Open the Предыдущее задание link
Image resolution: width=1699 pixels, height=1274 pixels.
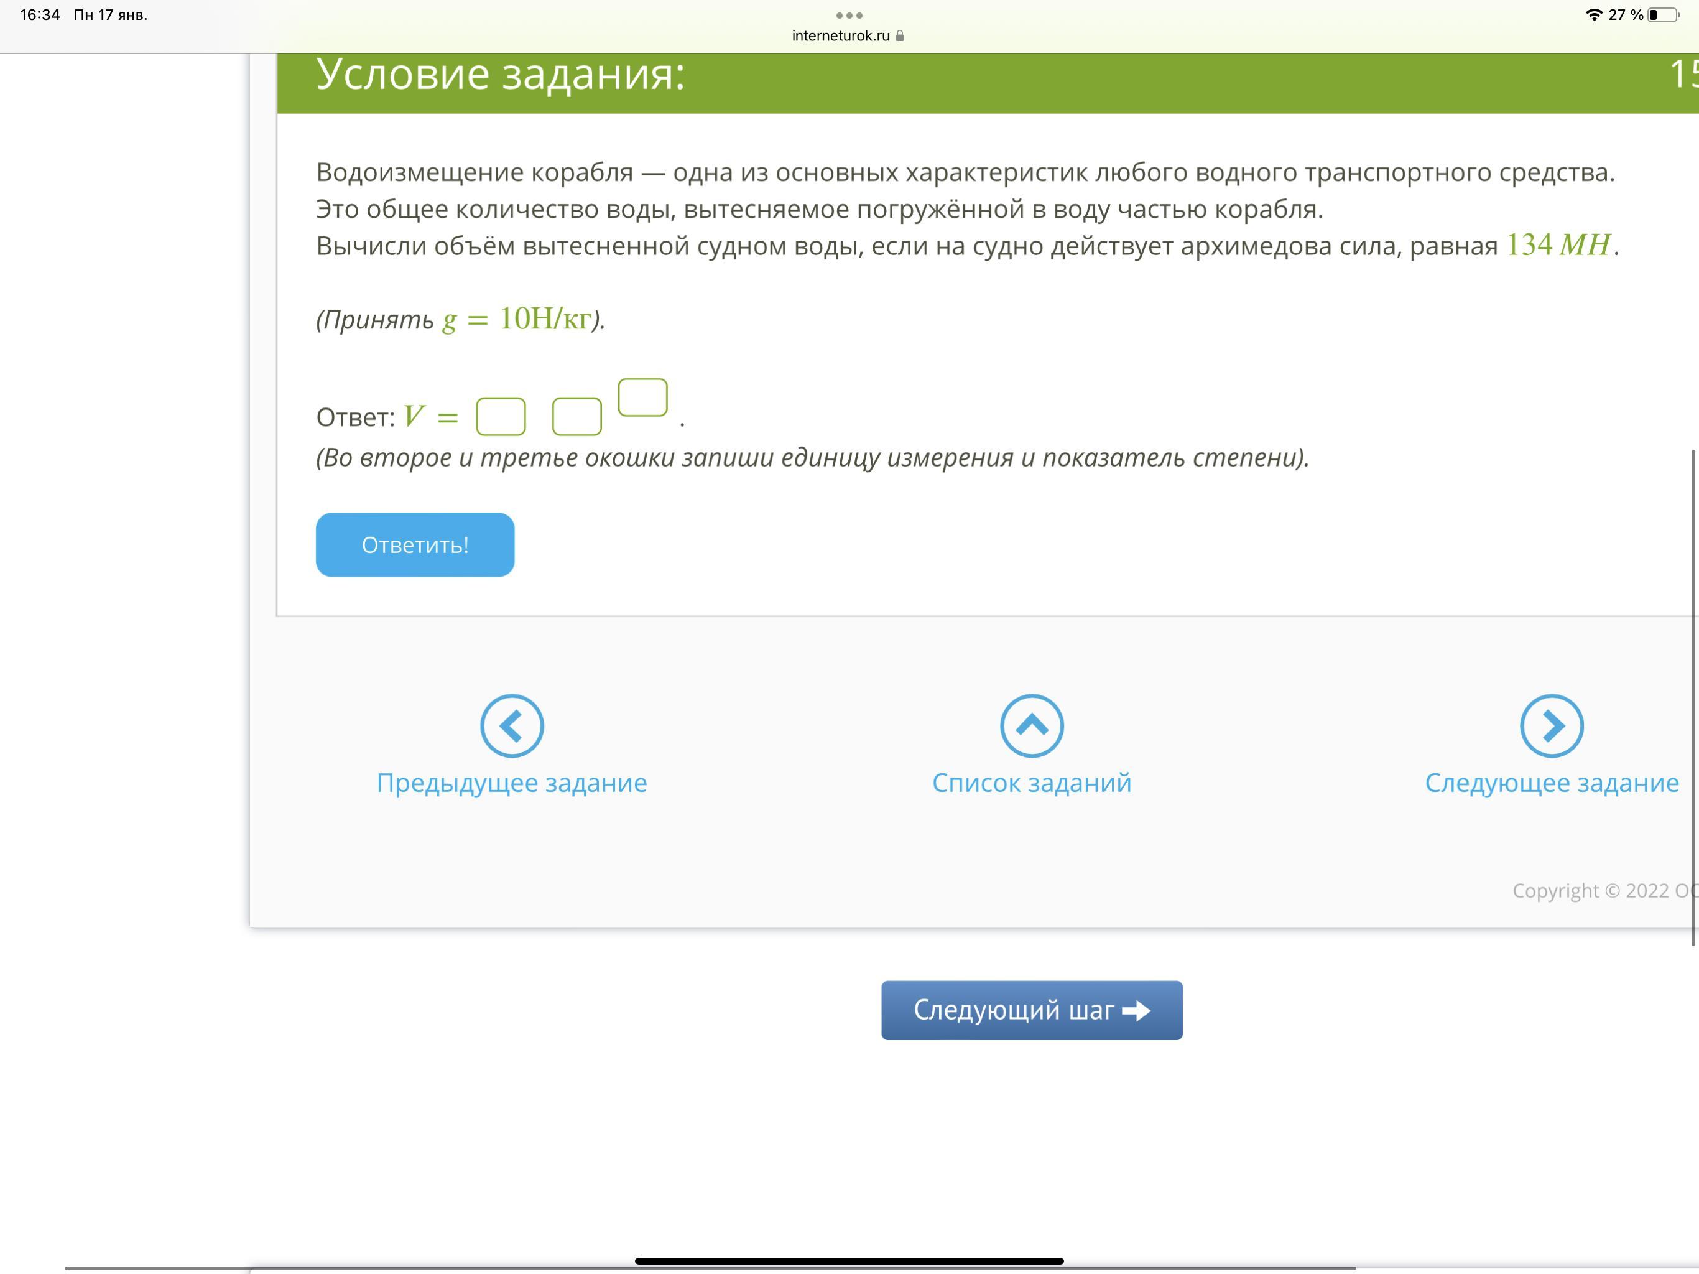pos(512,783)
